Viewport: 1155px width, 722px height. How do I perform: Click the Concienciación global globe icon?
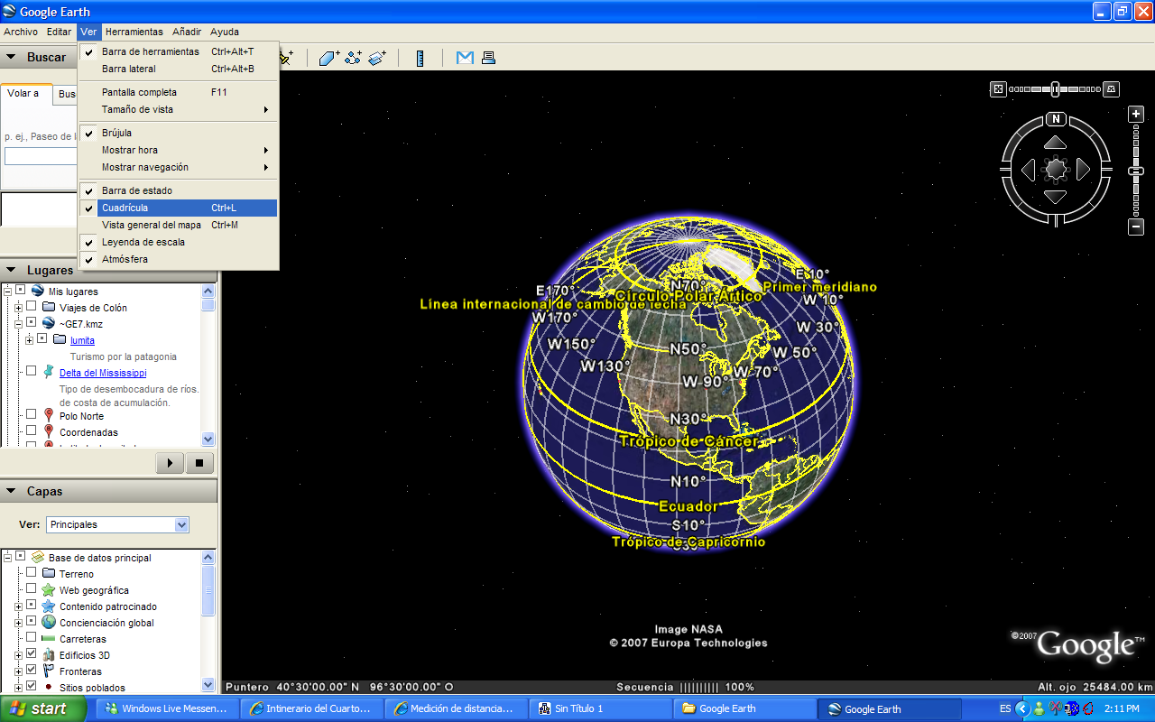click(x=49, y=623)
